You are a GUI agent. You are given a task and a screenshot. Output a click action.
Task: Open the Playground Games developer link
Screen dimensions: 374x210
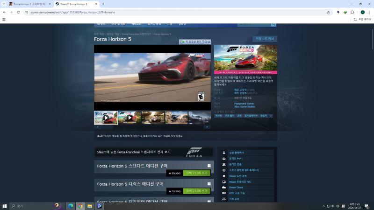coord(244,104)
